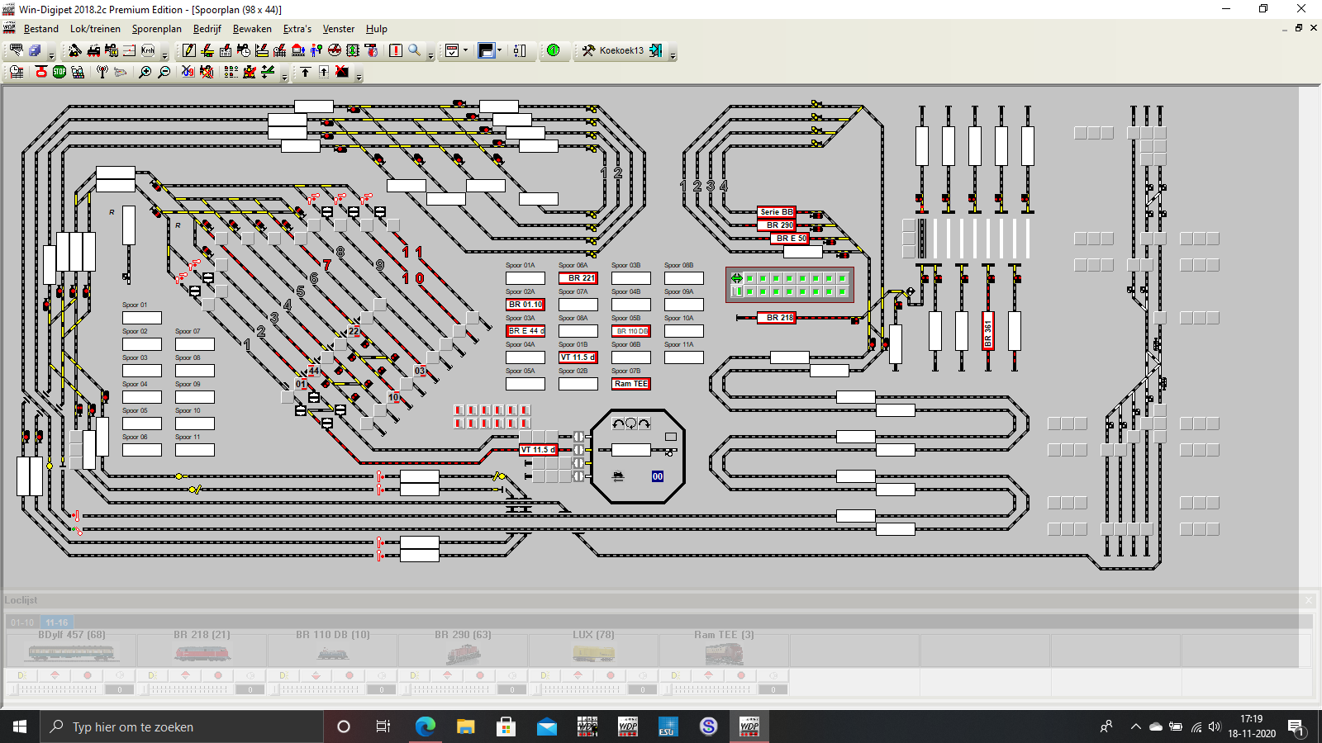
Task: Click the exit door icon next to Koekoek13
Action: coord(656,50)
